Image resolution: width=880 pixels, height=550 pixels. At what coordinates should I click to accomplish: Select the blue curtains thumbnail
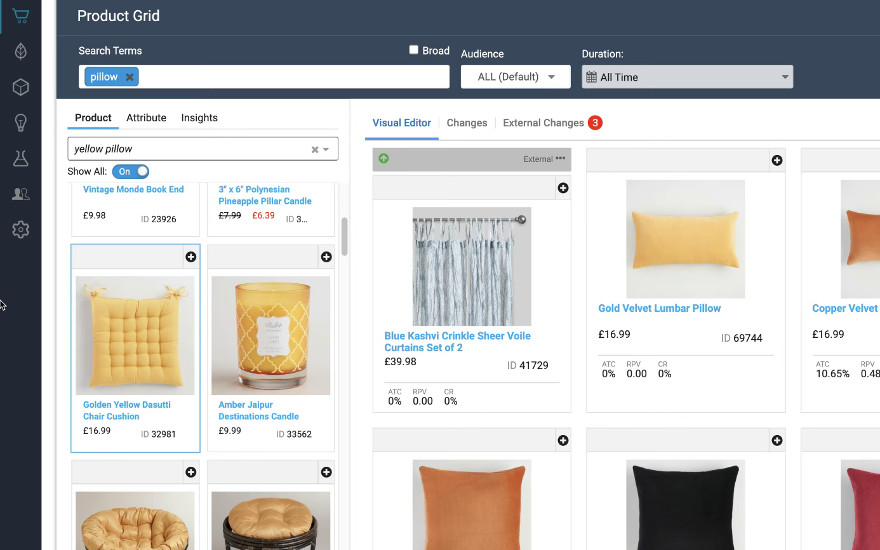tap(472, 266)
